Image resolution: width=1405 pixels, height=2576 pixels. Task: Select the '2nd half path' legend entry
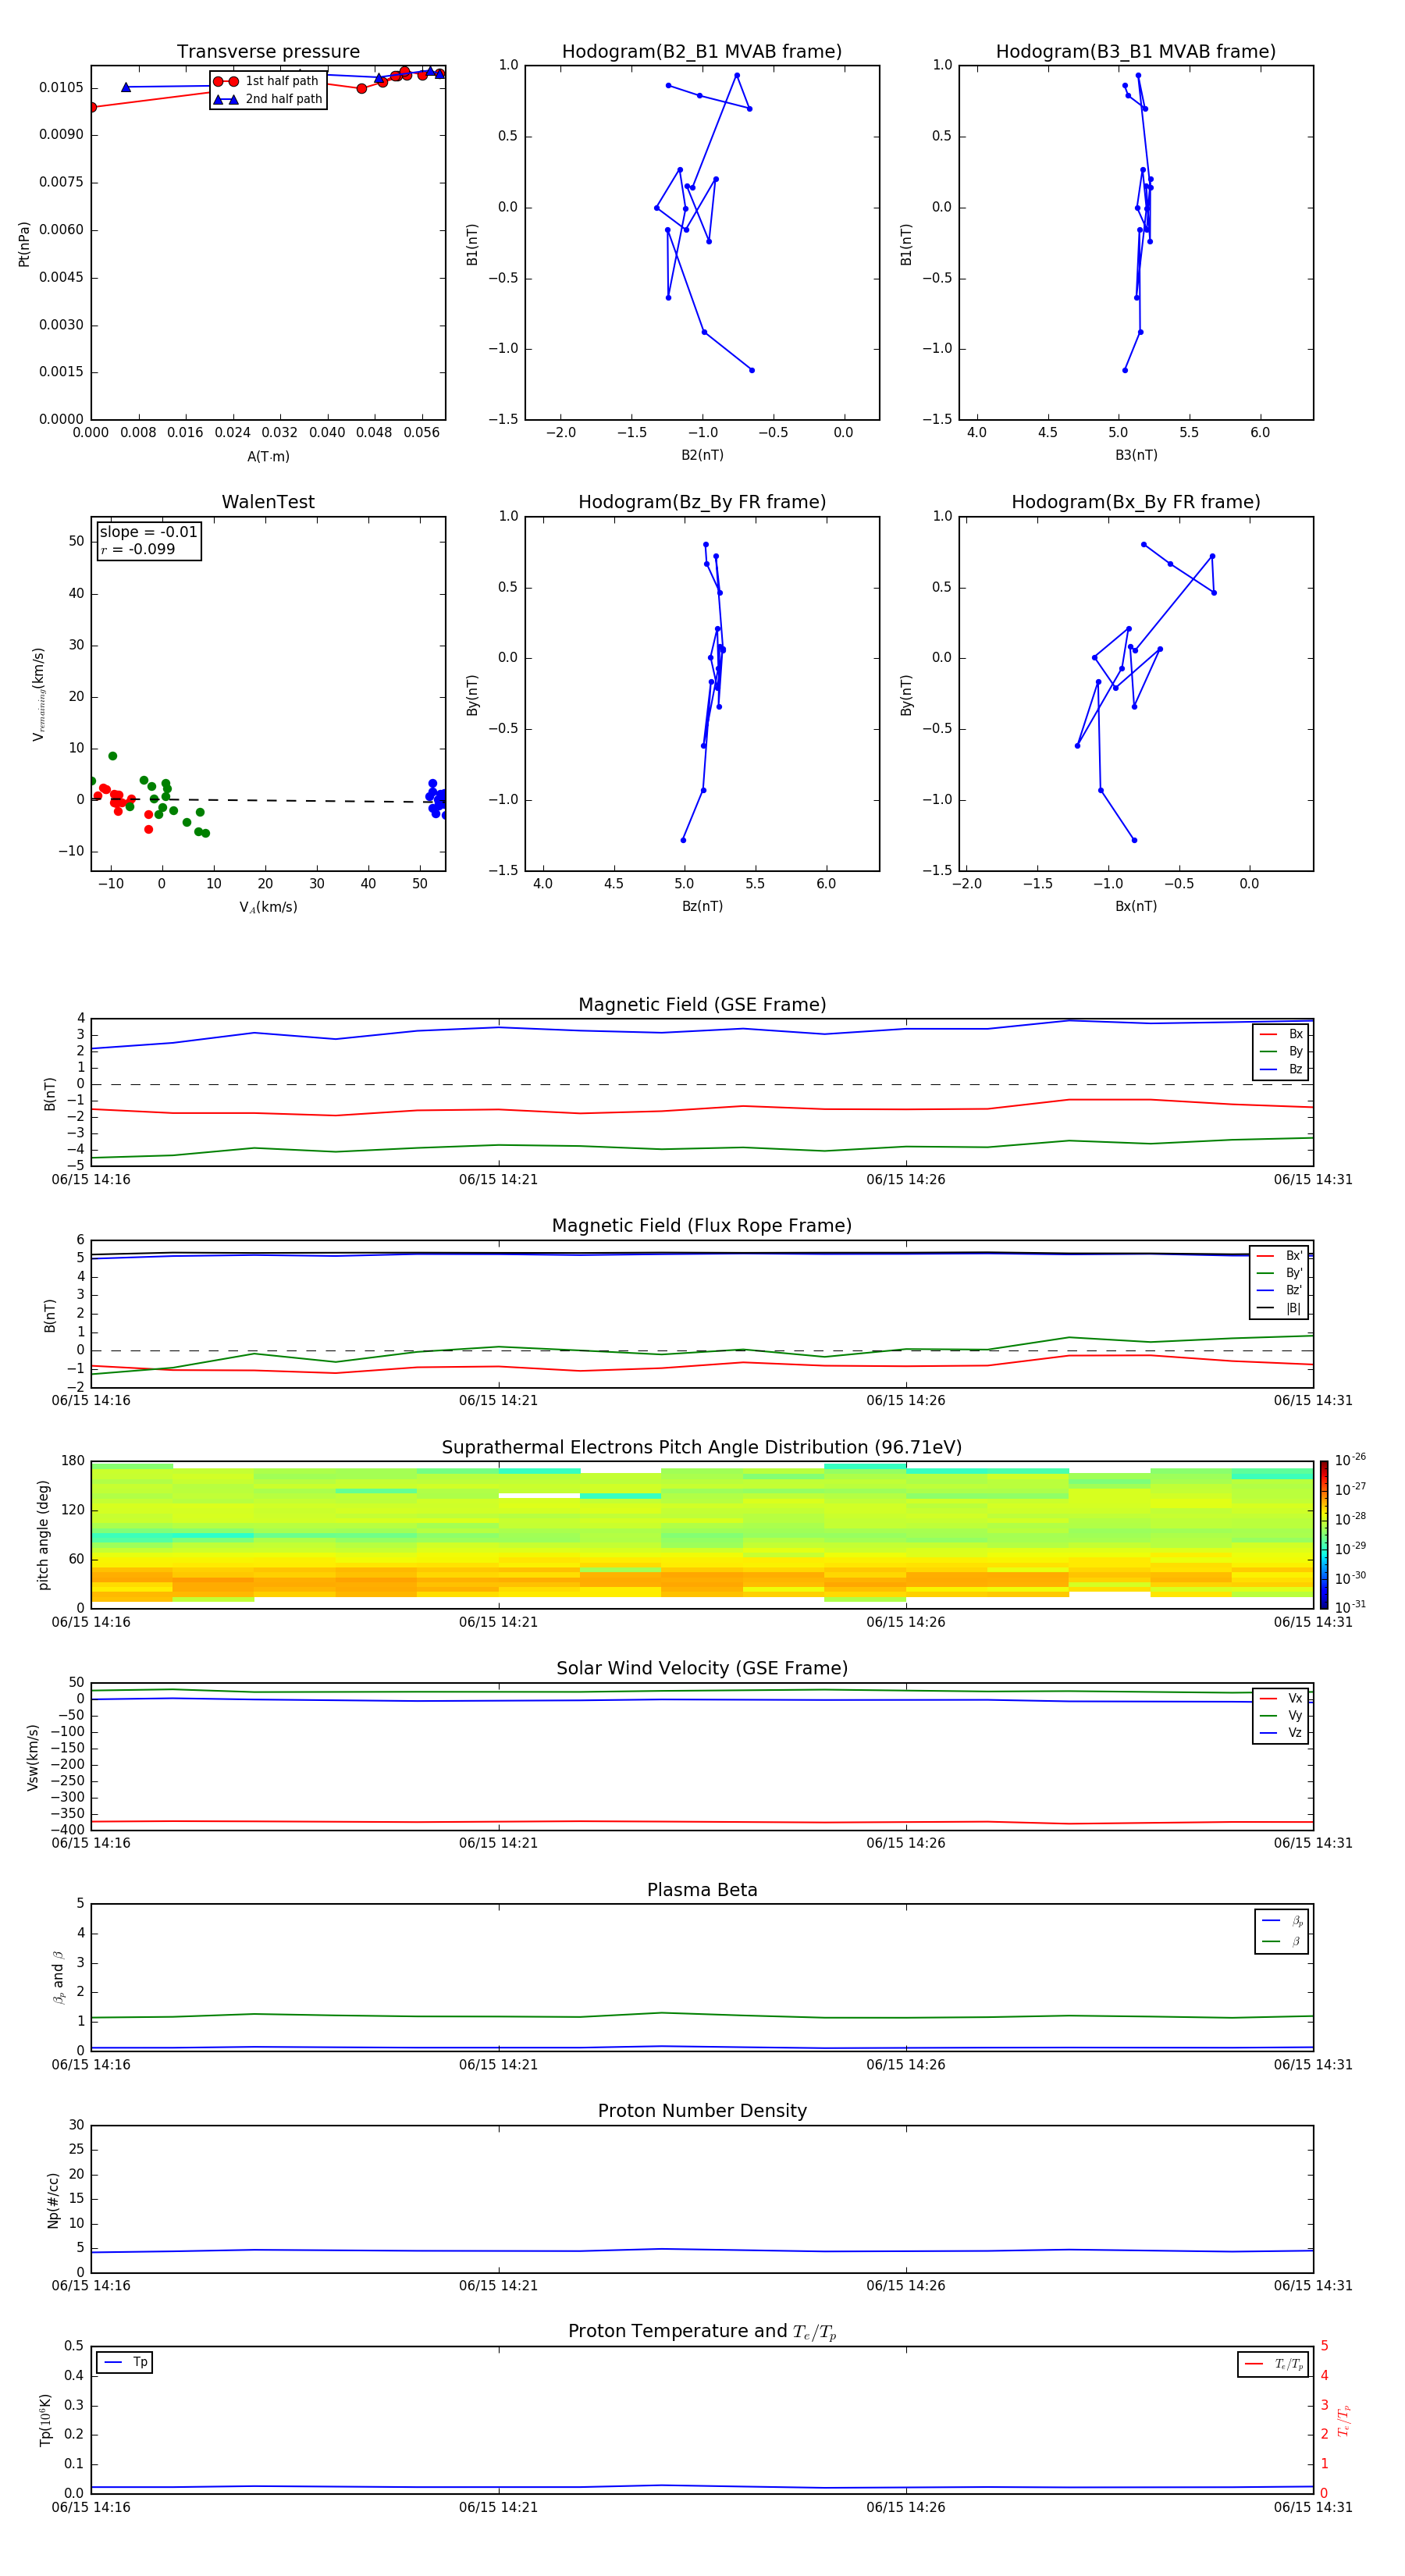[267, 99]
